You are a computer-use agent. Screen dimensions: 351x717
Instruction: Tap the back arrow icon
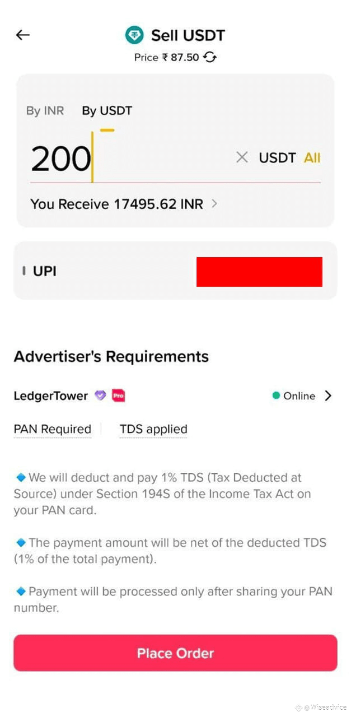(x=22, y=35)
